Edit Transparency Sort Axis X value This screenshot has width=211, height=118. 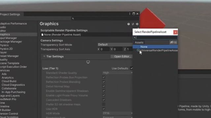(x=105, y=49)
